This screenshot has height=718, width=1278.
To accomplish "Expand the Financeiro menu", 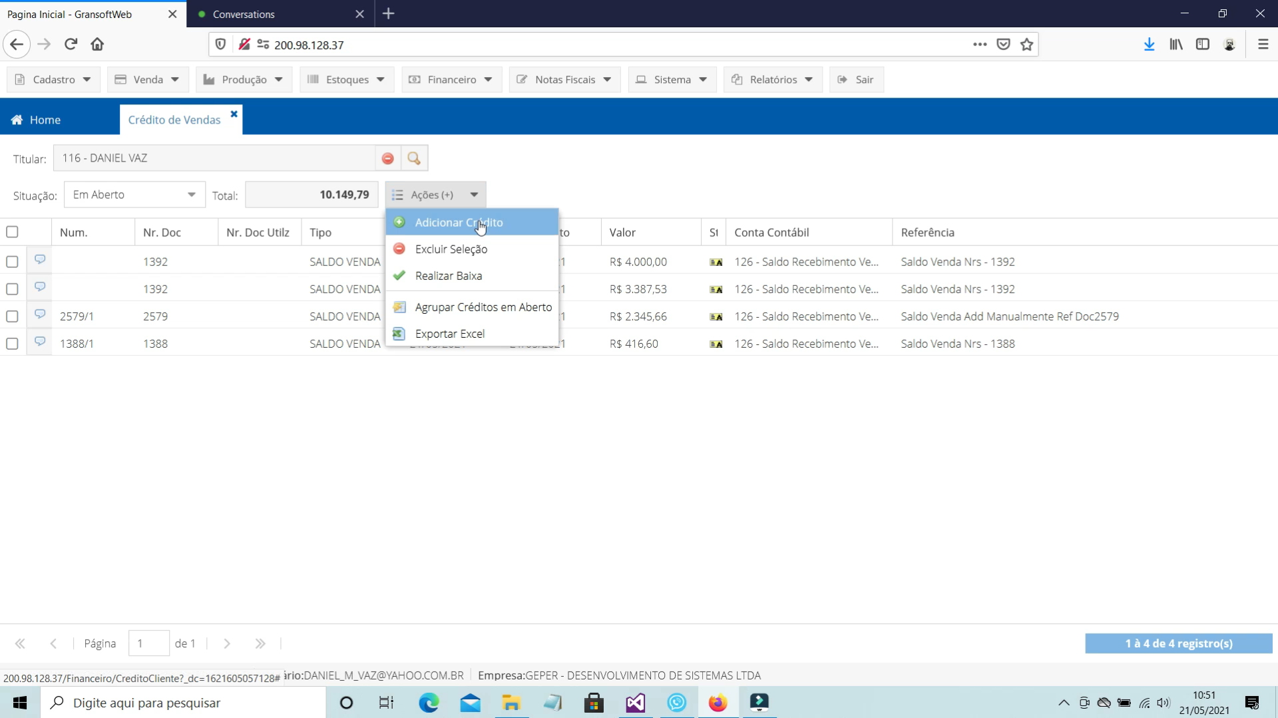I will point(451,80).
